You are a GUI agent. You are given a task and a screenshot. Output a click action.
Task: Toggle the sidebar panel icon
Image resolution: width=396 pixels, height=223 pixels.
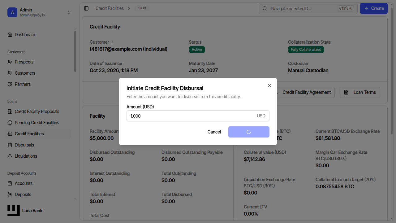pyautogui.click(x=86, y=8)
